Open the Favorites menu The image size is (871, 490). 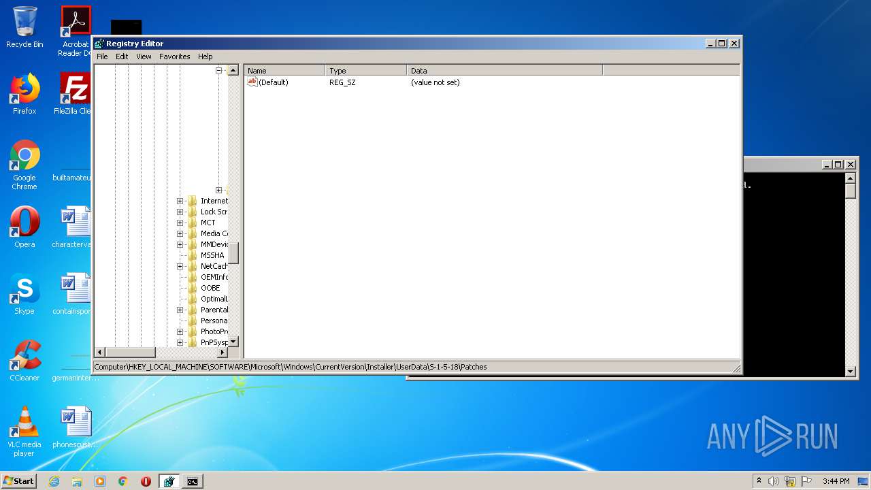point(175,56)
